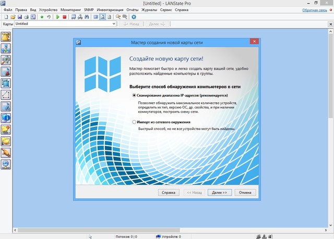Click the red Stop monitoring icon
334x239 pixels.
pyautogui.click(x=64, y=17)
